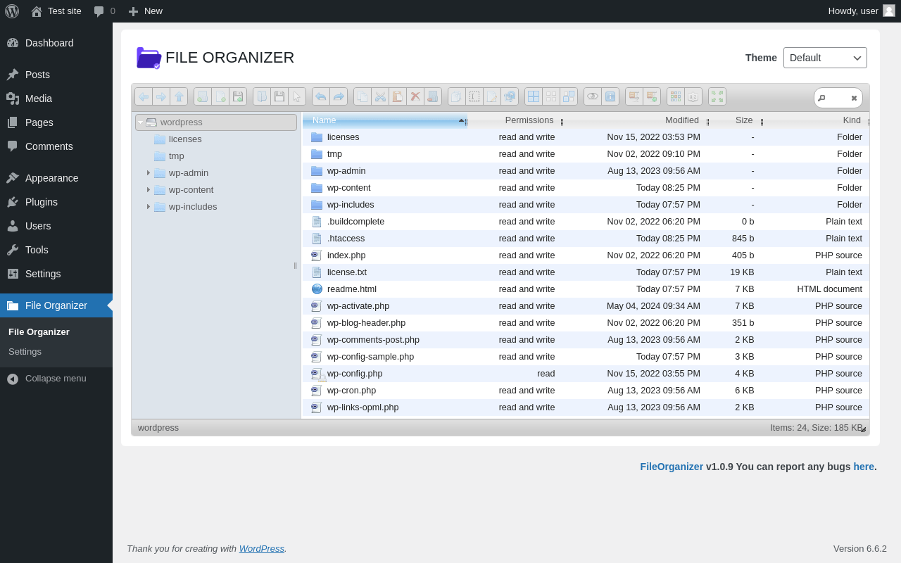Click the vertical splitter handle between panes
The image size is (901, 563).
tap(295, 265)
